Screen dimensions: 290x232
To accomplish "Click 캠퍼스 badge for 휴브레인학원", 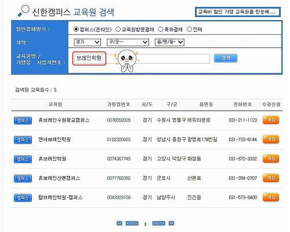I will coord(23,159).
